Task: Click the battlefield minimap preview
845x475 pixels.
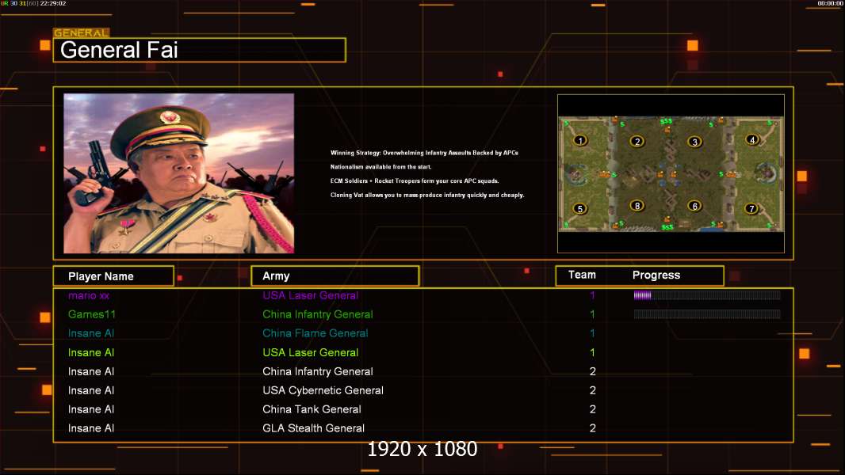Action: 671,173
